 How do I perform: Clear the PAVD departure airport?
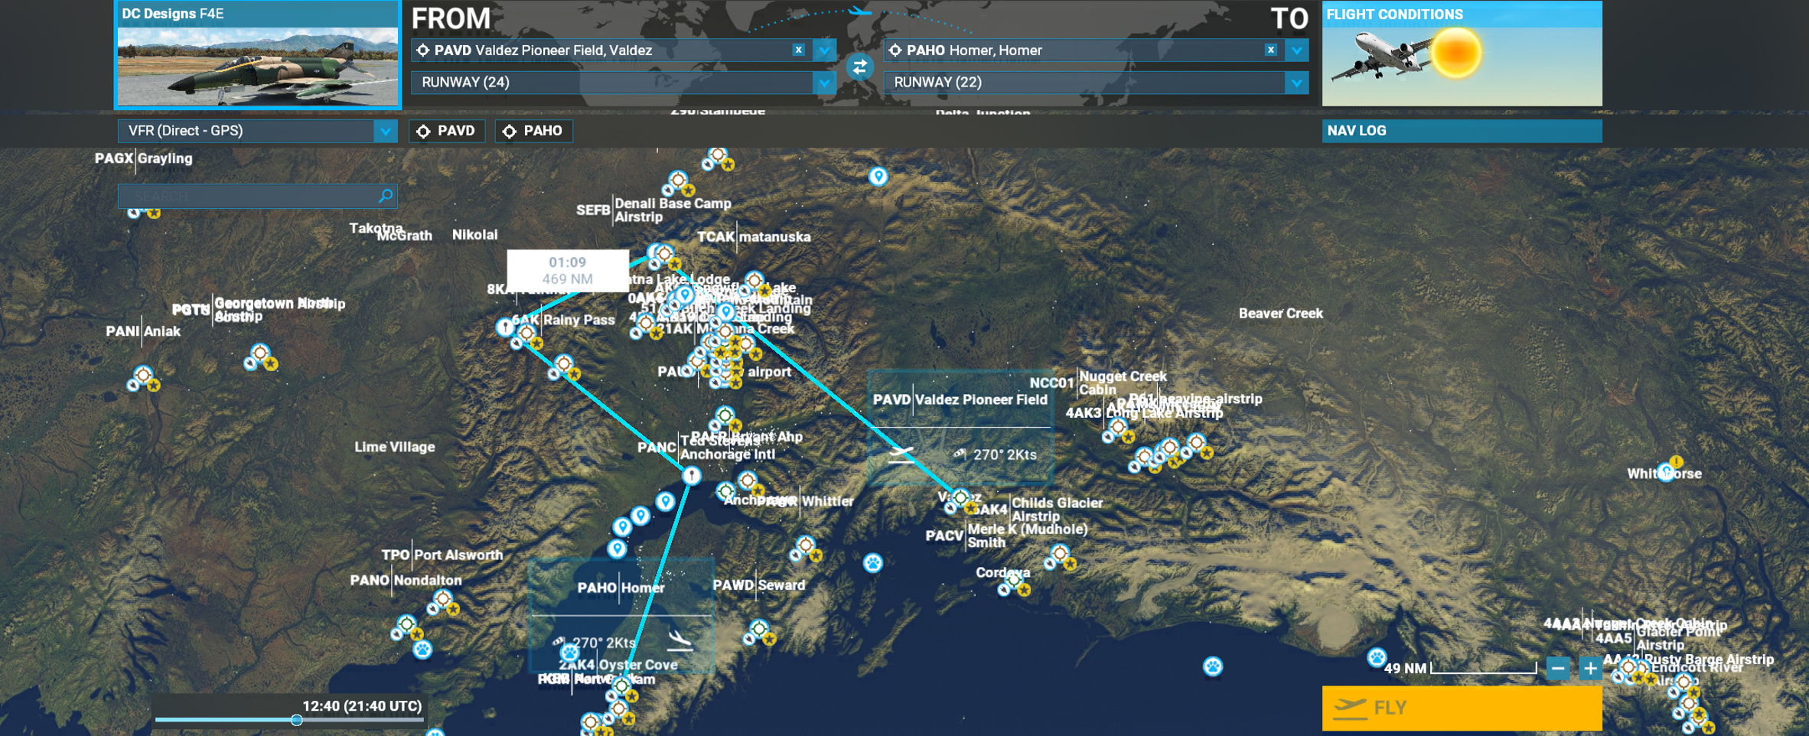798,50
